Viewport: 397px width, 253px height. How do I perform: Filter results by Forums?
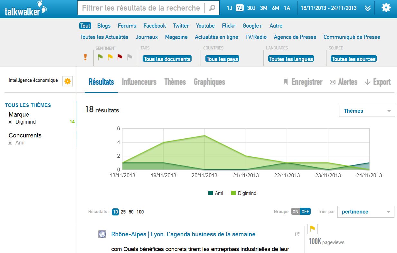tap(127, 26)
